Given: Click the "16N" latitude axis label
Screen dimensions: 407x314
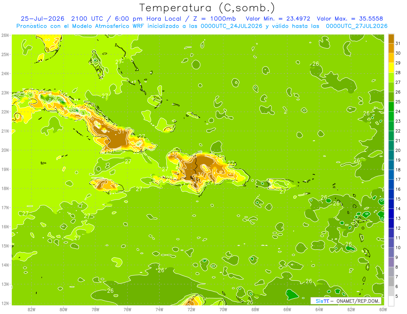Looking at the screenshot, I should coord(5,227).
